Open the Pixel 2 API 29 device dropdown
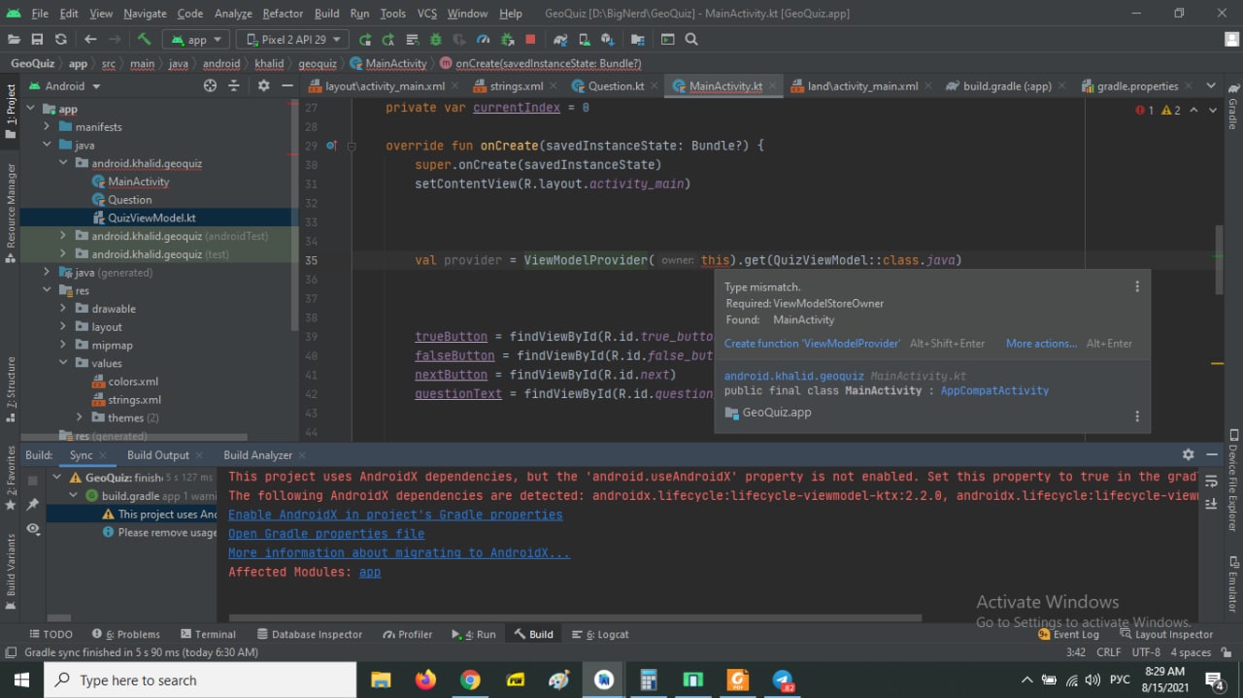 tap(293, 40)
